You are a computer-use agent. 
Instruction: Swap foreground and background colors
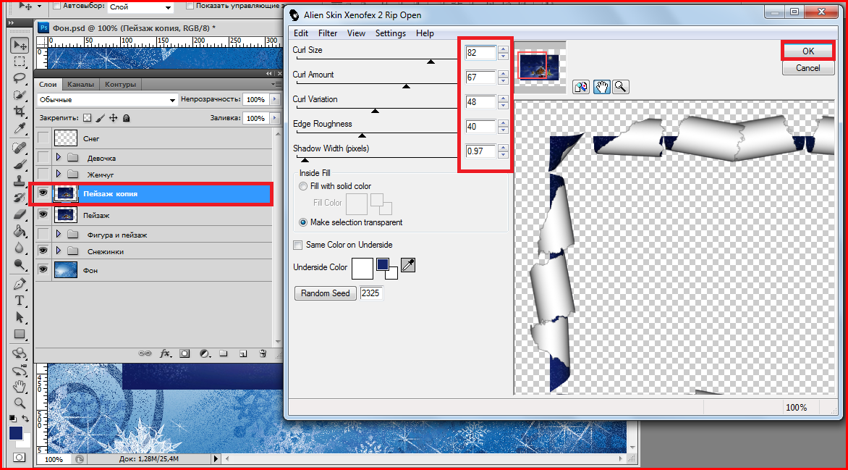(x=25, y=419)
